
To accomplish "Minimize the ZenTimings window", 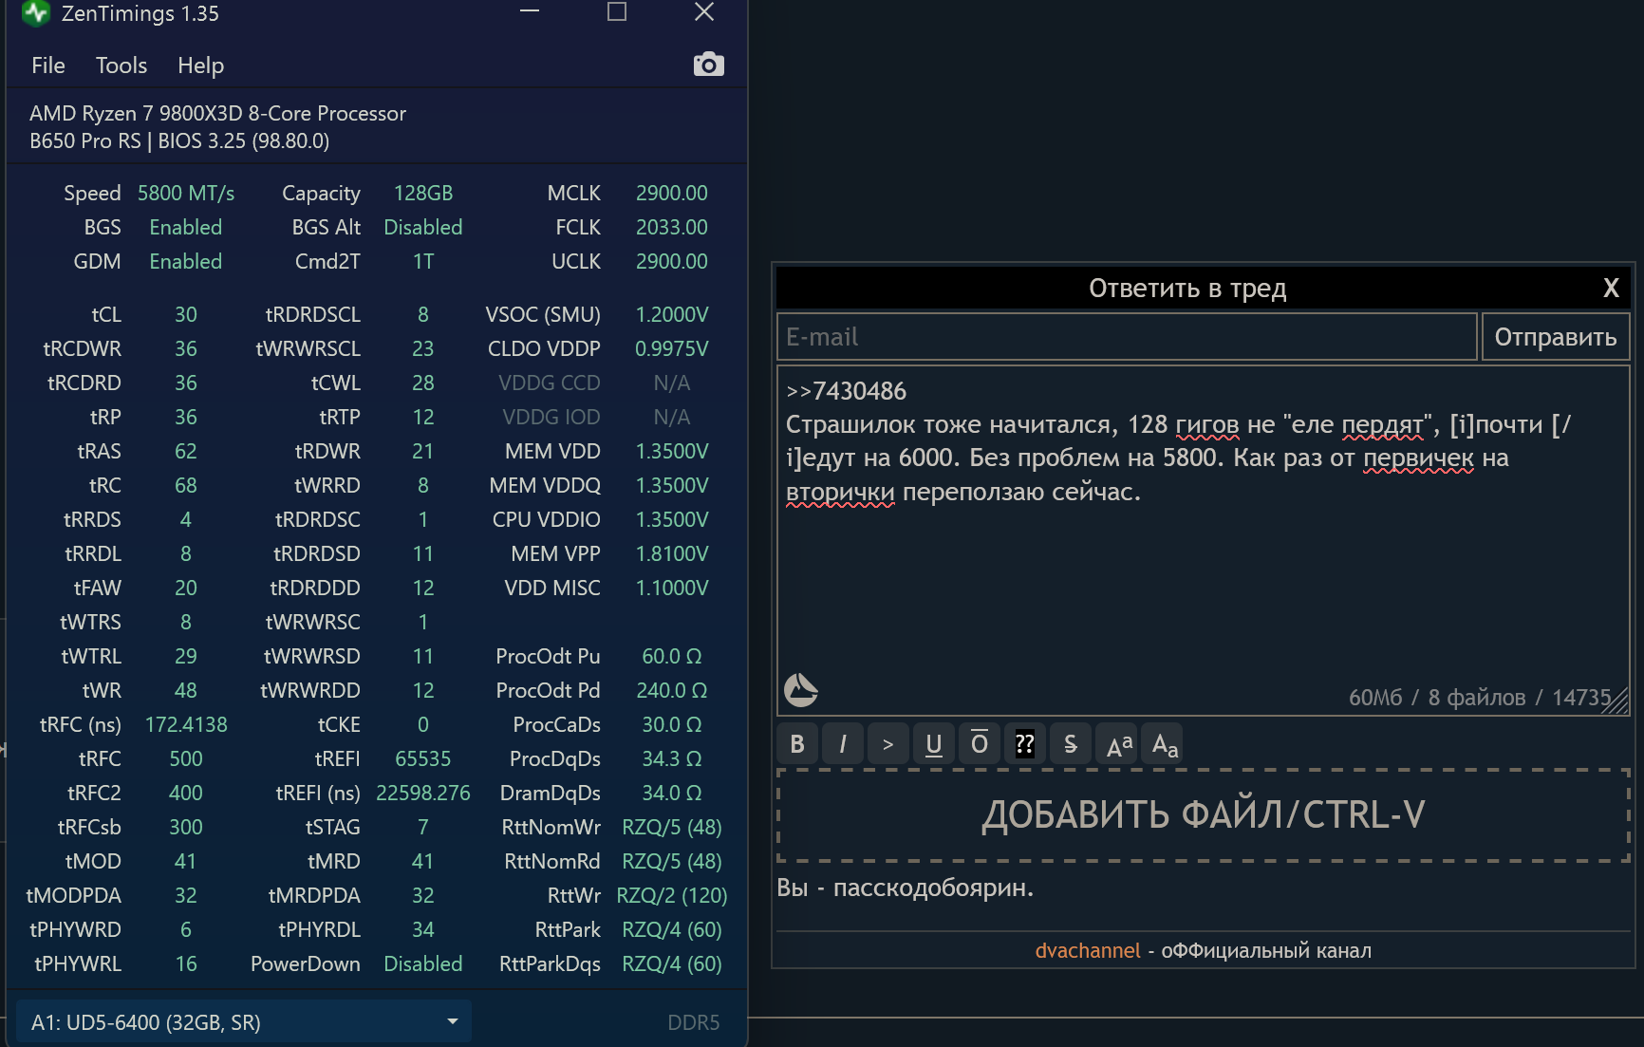I will click(530, 11).
